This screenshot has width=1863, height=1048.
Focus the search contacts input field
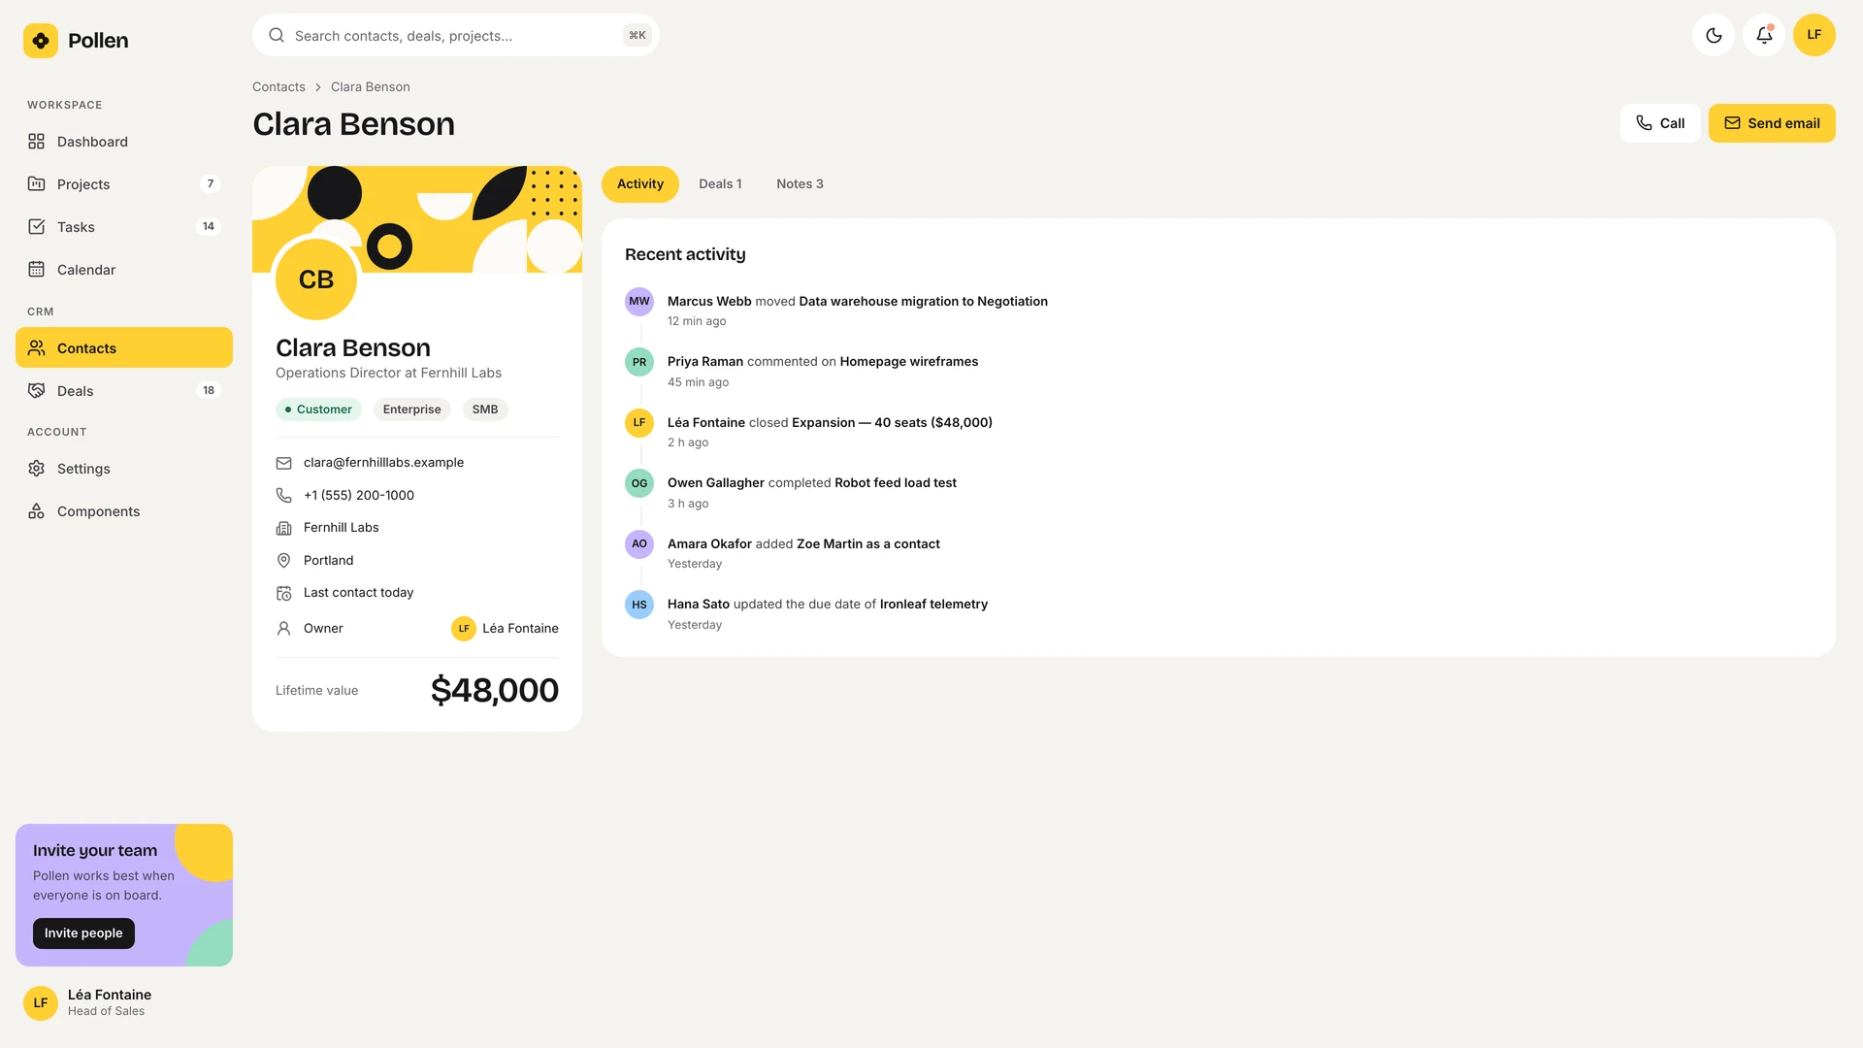click(456, 35)
